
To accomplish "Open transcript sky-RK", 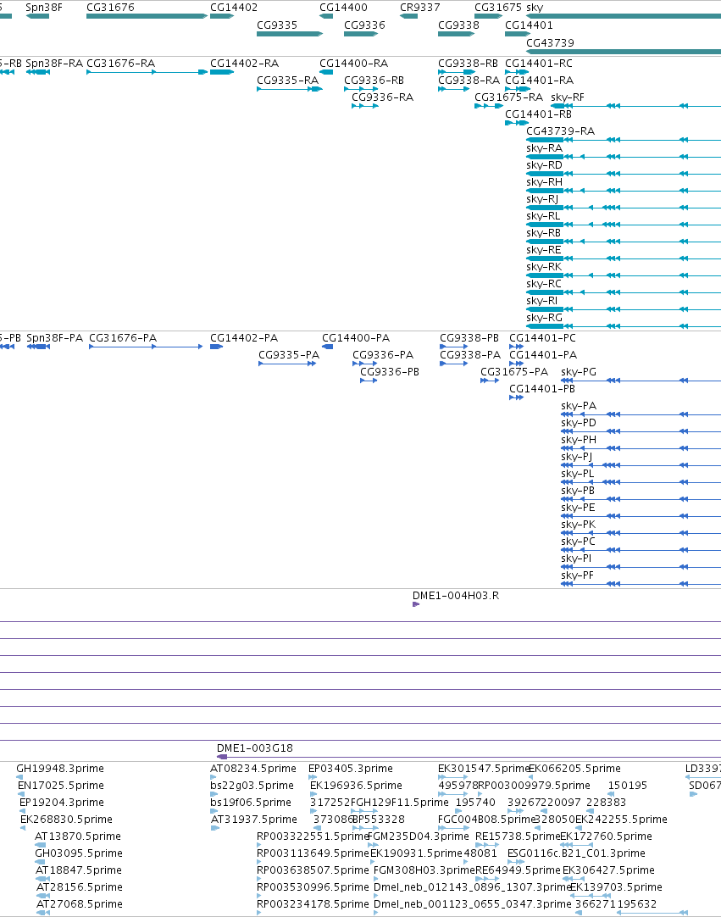I will tap(544, 267).
